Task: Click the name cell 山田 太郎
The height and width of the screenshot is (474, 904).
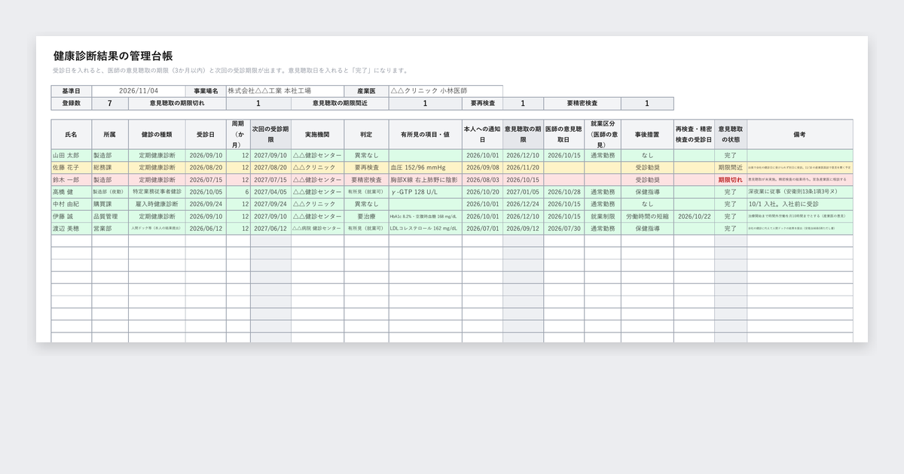Action: 72,155
